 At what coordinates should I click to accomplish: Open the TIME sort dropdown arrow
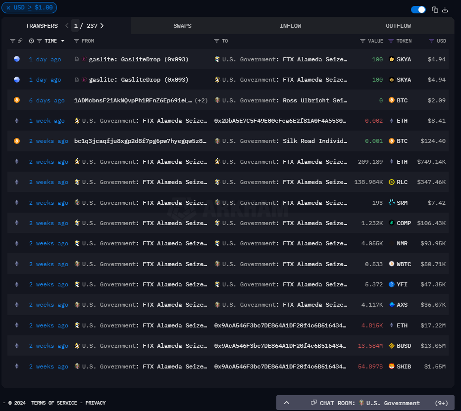(62, 41)
